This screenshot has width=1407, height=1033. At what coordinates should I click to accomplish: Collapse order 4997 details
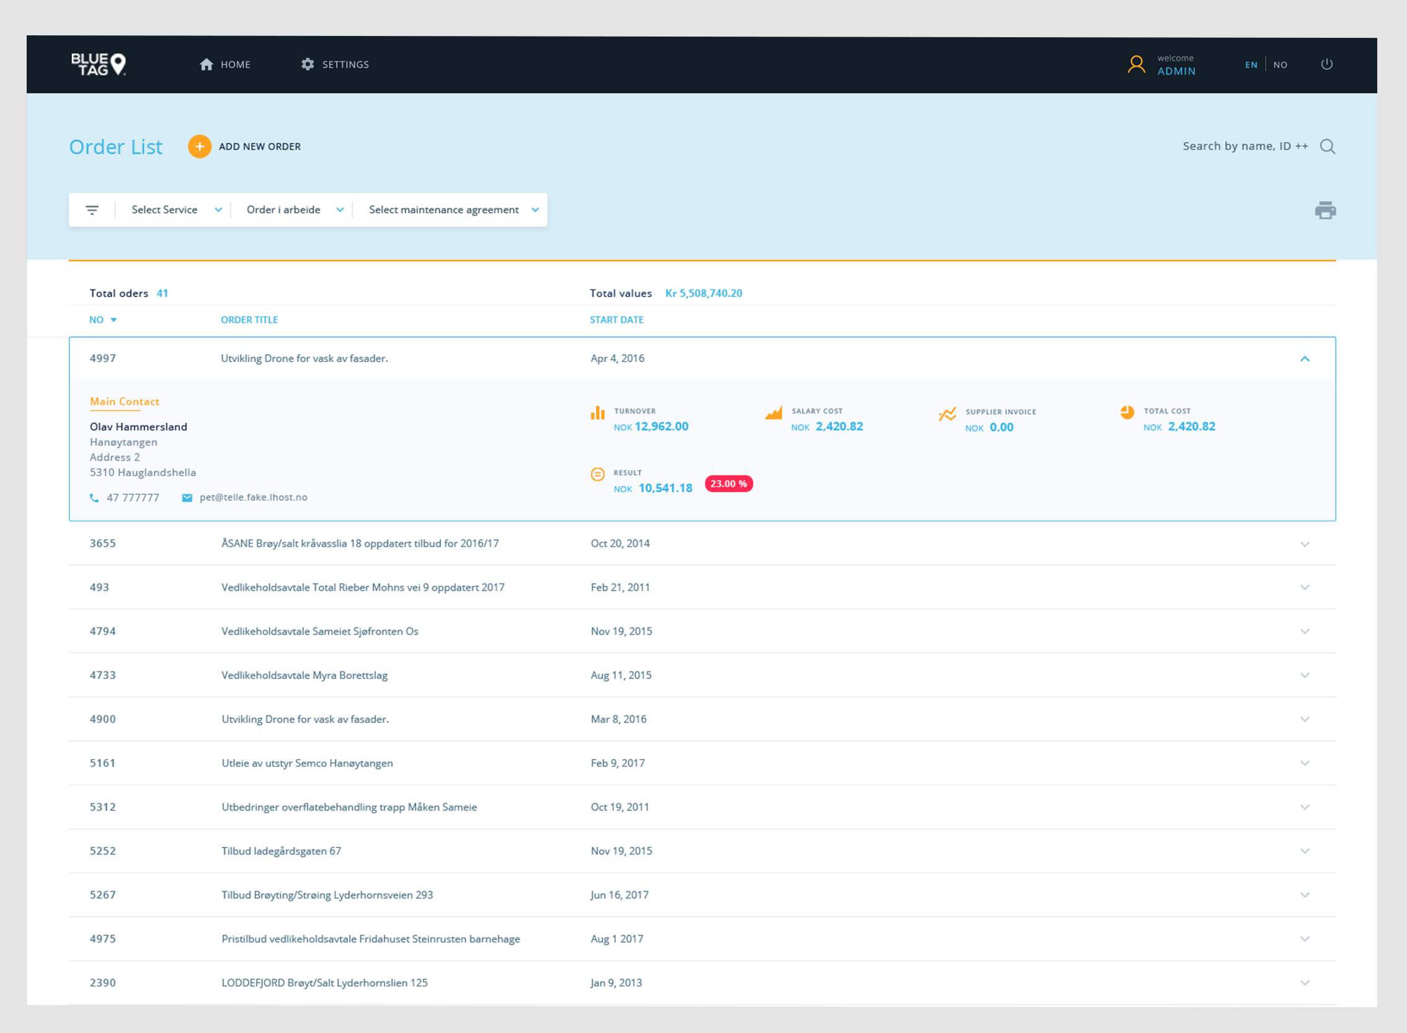point(1305,359)
